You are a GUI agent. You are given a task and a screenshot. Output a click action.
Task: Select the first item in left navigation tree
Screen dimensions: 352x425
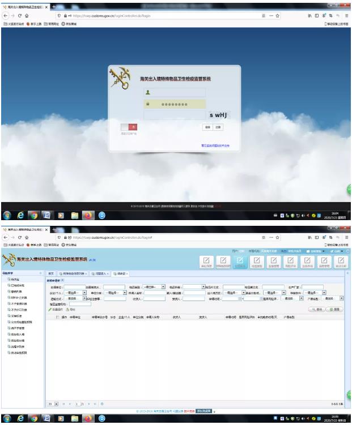click(12, 279)
